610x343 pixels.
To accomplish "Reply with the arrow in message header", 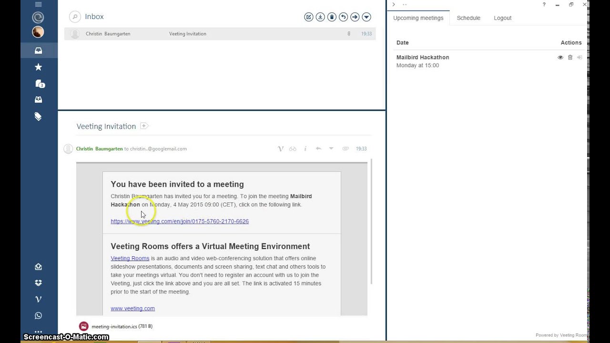I will [318, 149].
